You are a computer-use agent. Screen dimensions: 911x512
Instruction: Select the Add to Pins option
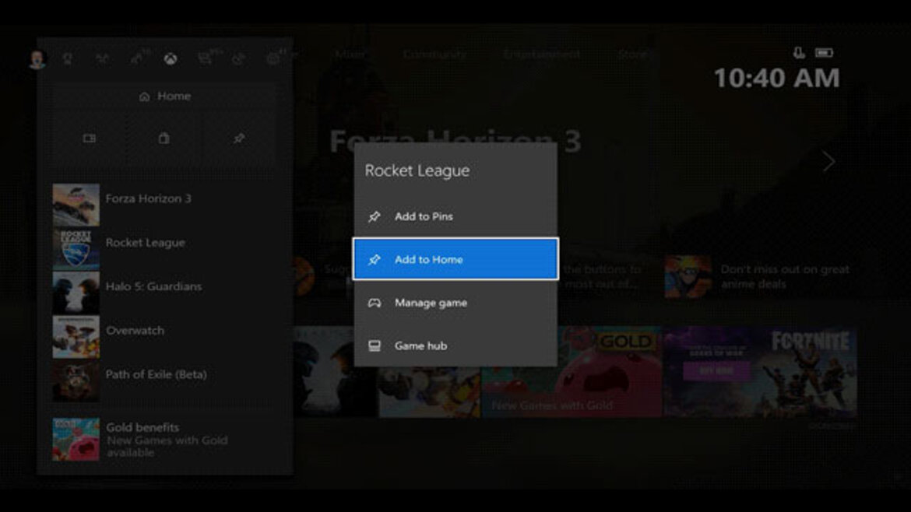[455, 216]
